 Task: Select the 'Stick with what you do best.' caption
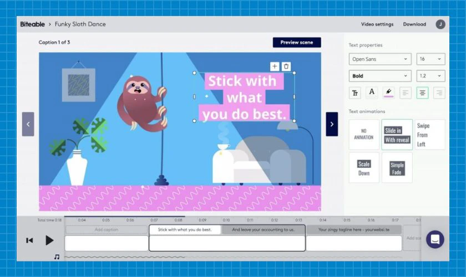(185, 229)
